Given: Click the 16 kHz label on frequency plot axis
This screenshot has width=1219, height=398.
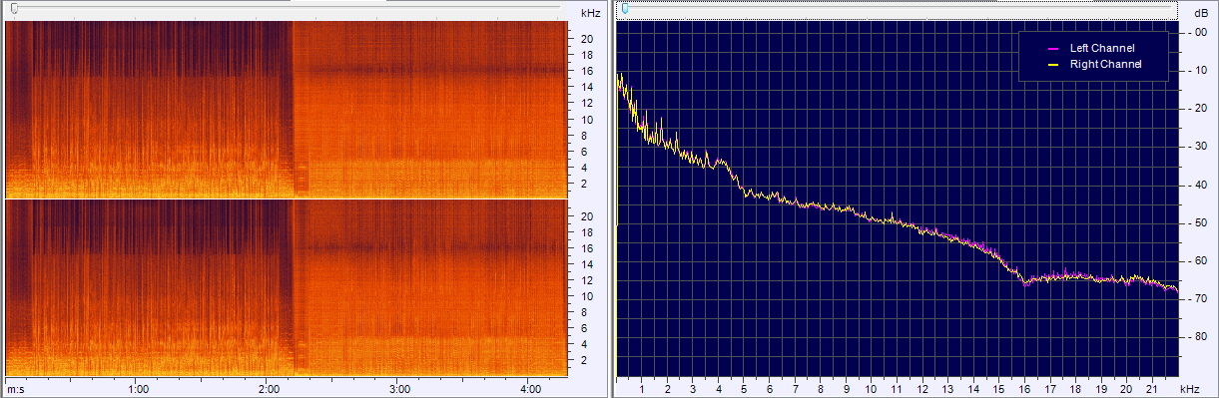Looking at the screenshot, I should coord(1024,388).
